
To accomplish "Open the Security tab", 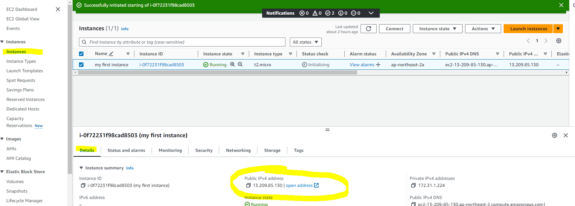I will tap(204, 150).
